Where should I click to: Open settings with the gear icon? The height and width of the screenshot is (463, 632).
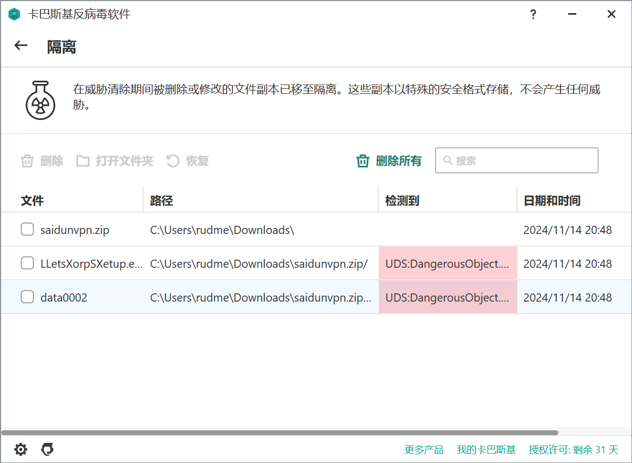pos(20,449)
